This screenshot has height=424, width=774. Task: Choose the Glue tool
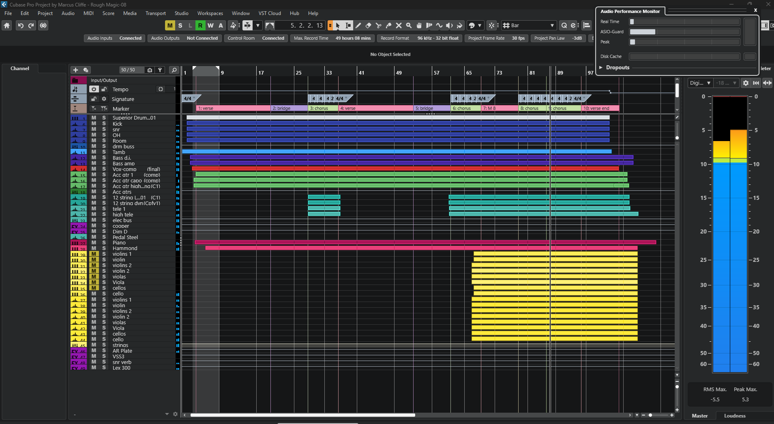[388, 26]
